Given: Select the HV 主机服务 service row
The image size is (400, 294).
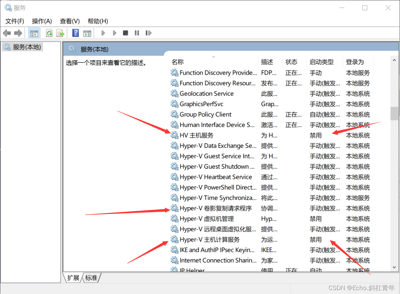Looking at the screenshot, I should coord(196,135).
